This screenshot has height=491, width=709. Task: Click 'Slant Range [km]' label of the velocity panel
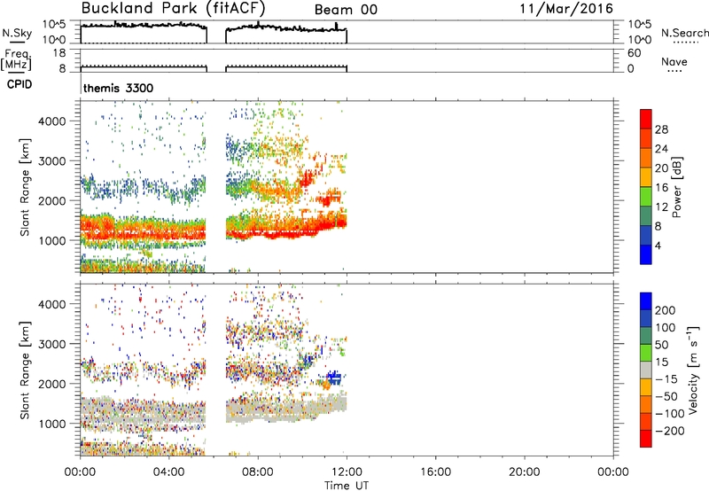[x=25, y=370]
